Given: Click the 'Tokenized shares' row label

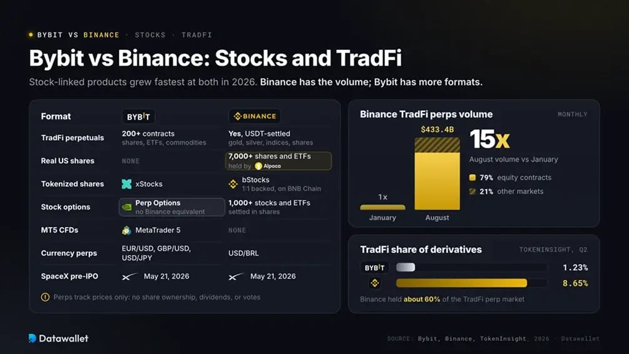Looking at the screenshot, I should coord(72,184).
